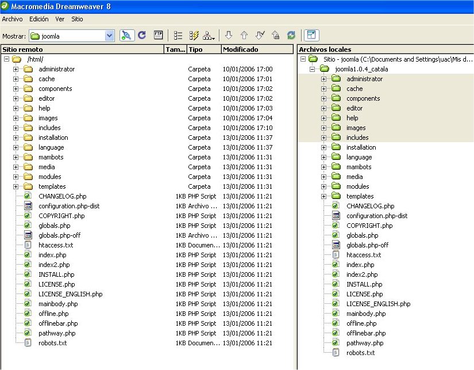Collapse local Sitio - joomla root
Screen dimensions: 474x370
tap(303, 59)
